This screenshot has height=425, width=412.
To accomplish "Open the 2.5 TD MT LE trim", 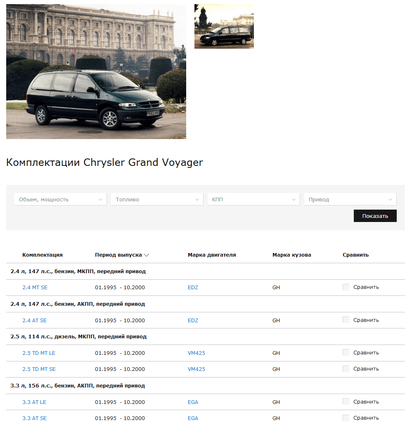I will click(39, 353).
